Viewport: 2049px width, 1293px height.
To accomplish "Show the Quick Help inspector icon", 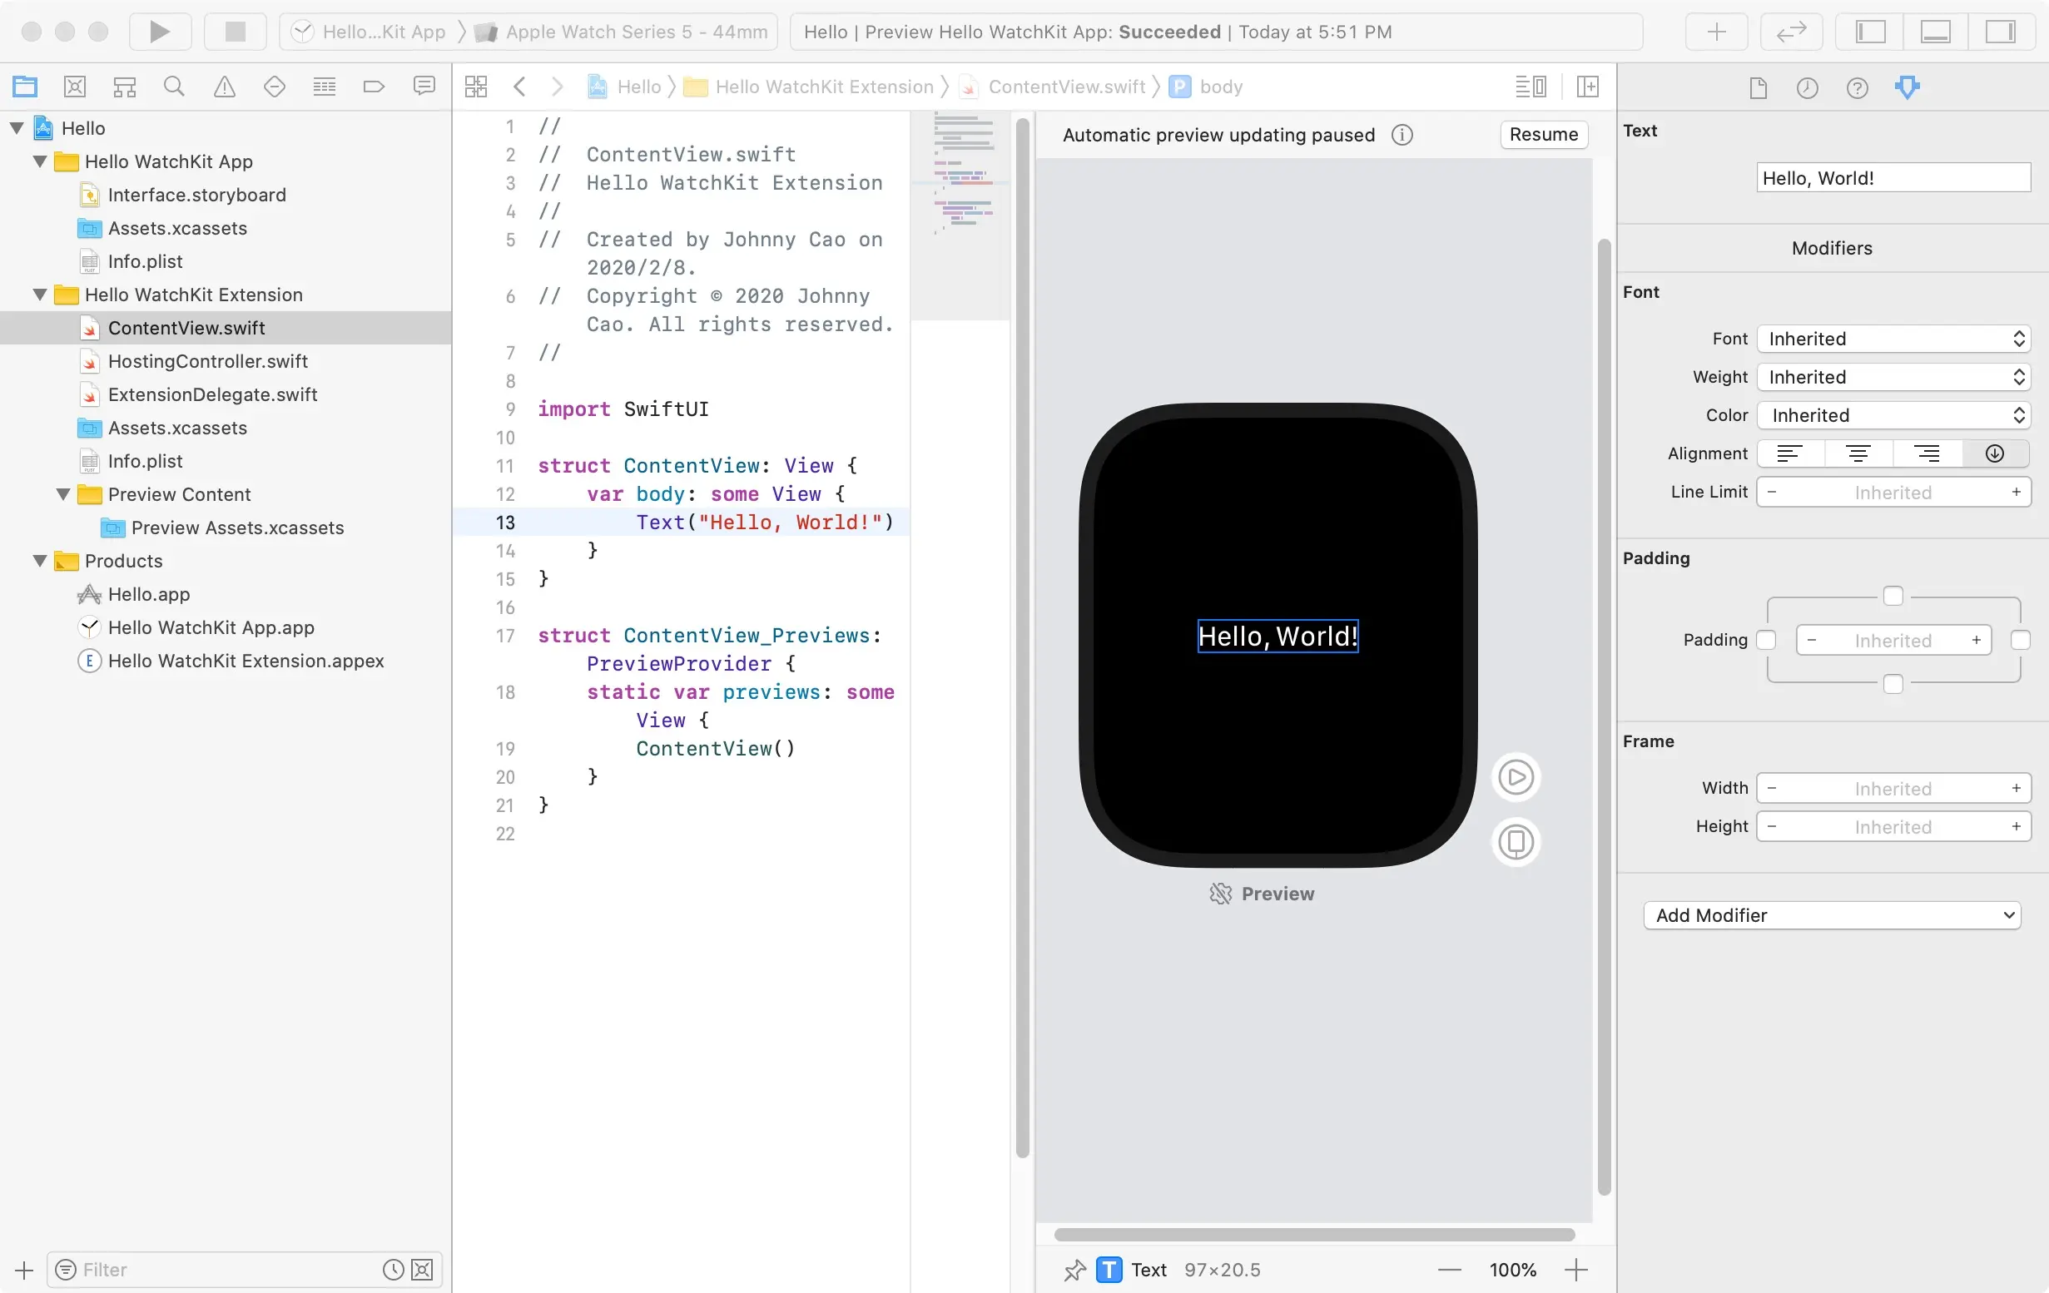I will 1857,87.
